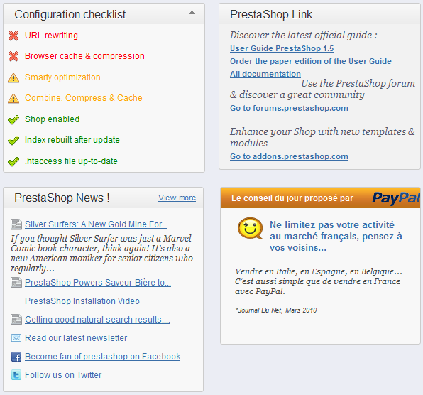Click the envelope icon for latest newsletter
This screenshot has height=395, width=423.
point(16,338)
